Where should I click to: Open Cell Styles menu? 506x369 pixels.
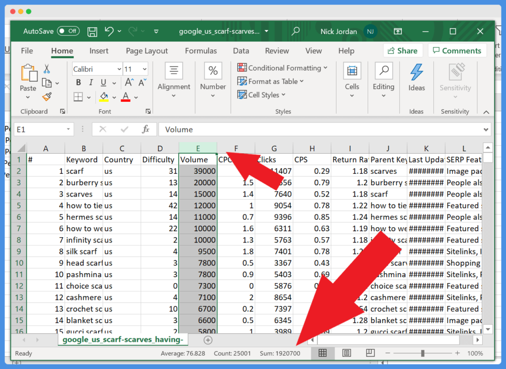[261, 95]
